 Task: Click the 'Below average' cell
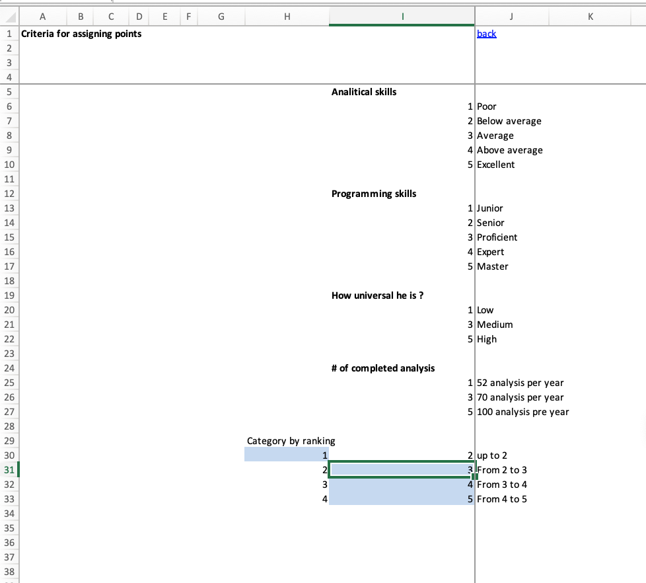pos(509,121)
